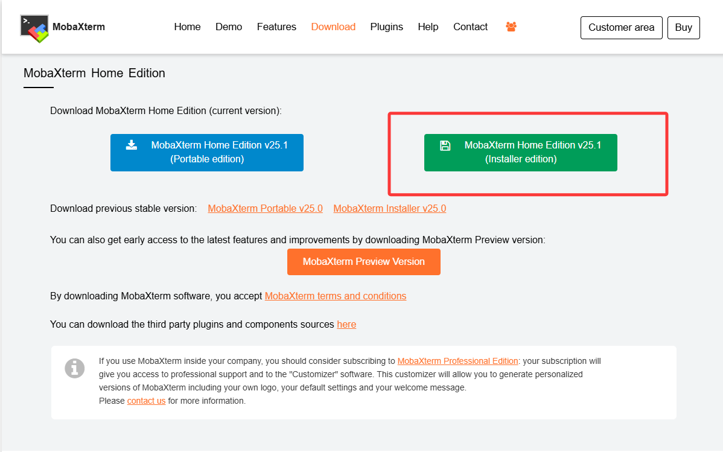Go to the Contact page
The image size is (723, 452).
(470, 27)
